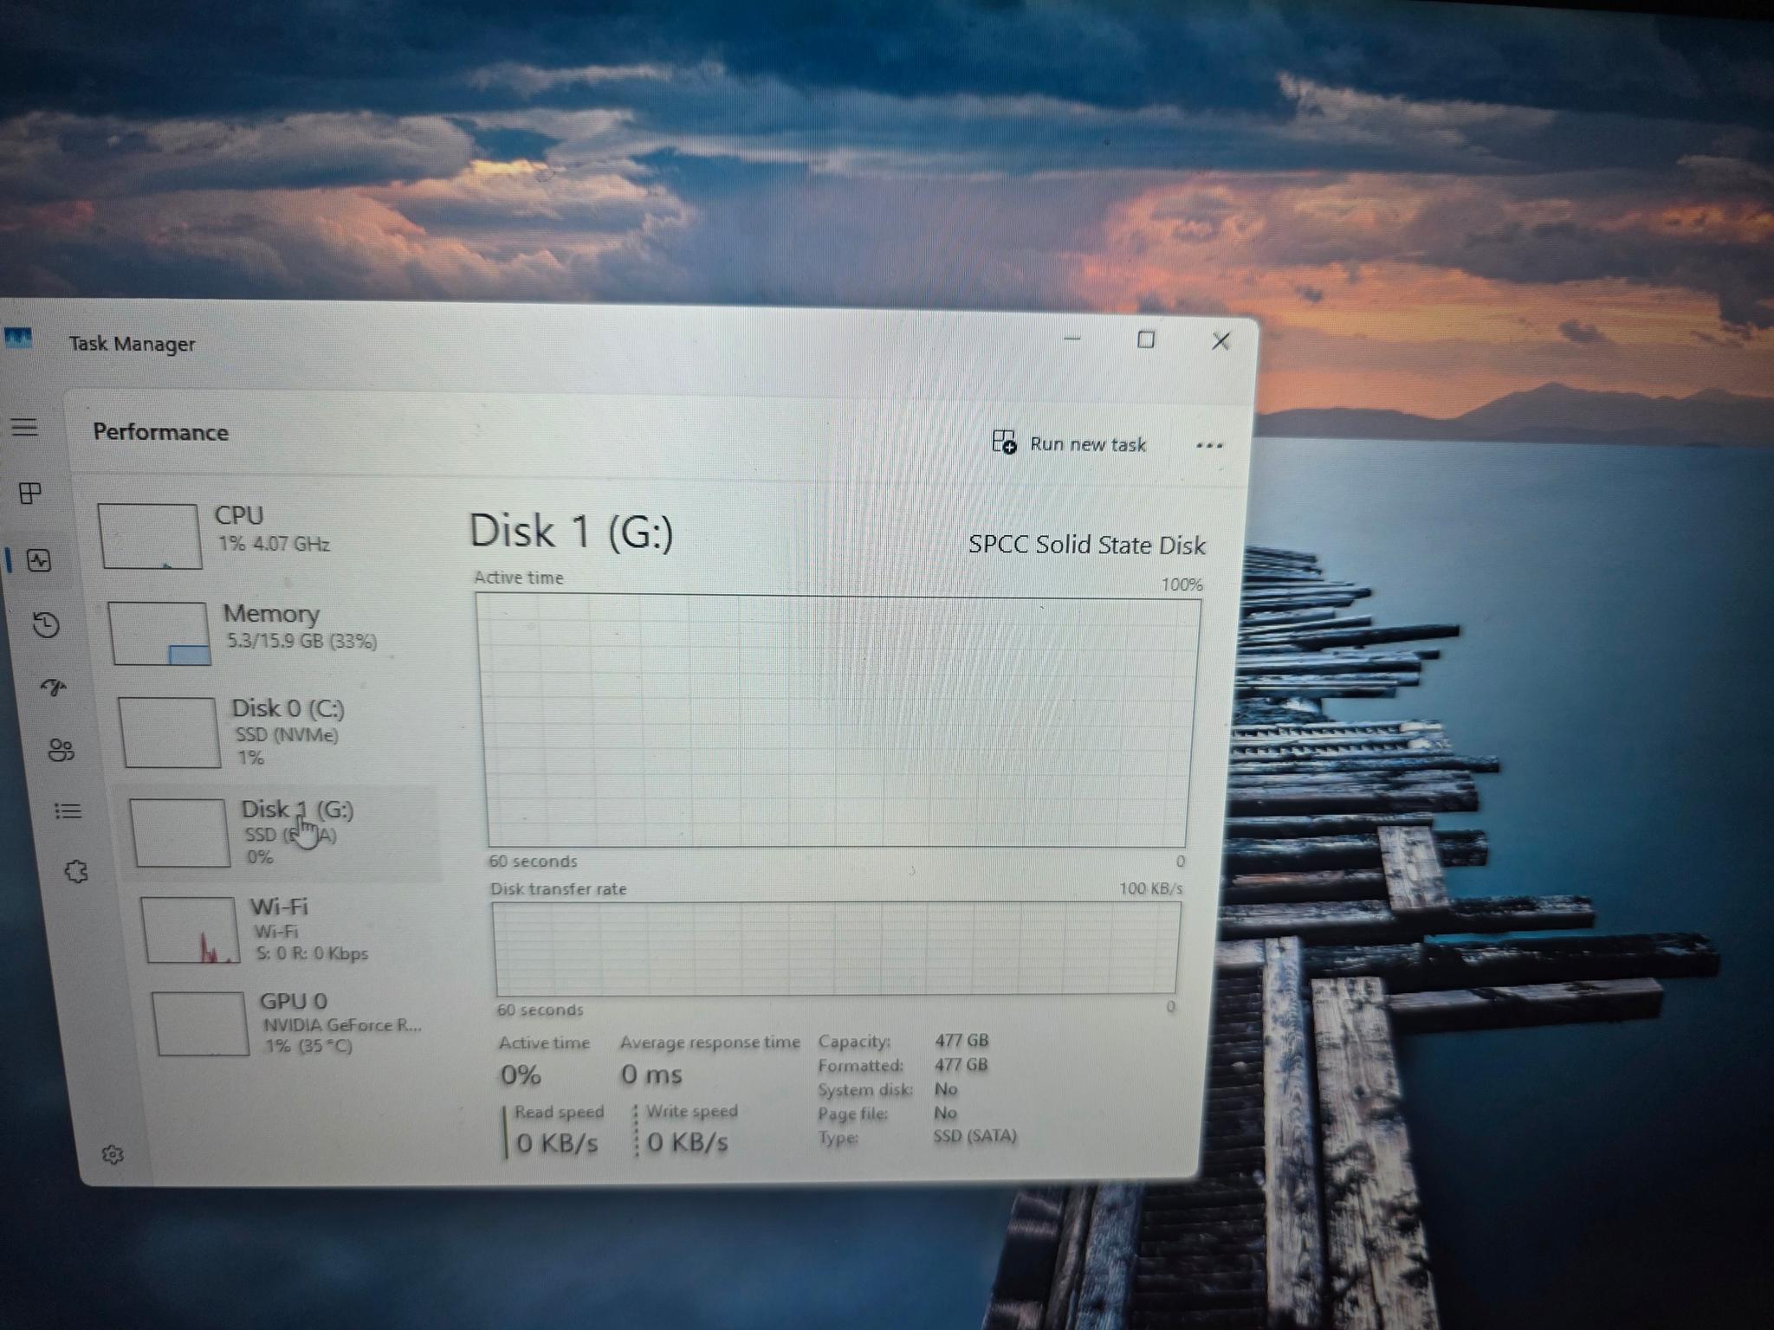Image resolution: width=1774 pixels, height=1330 pixels.
Task: Click the CPU usage mini graph
Action: tap(150, 537)
